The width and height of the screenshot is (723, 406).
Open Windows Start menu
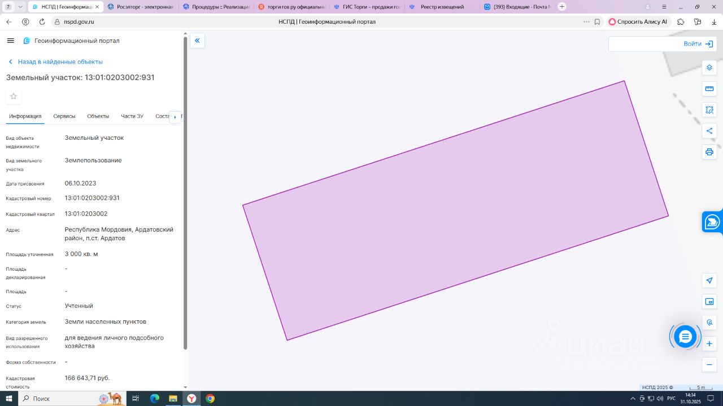coord(9,399)
